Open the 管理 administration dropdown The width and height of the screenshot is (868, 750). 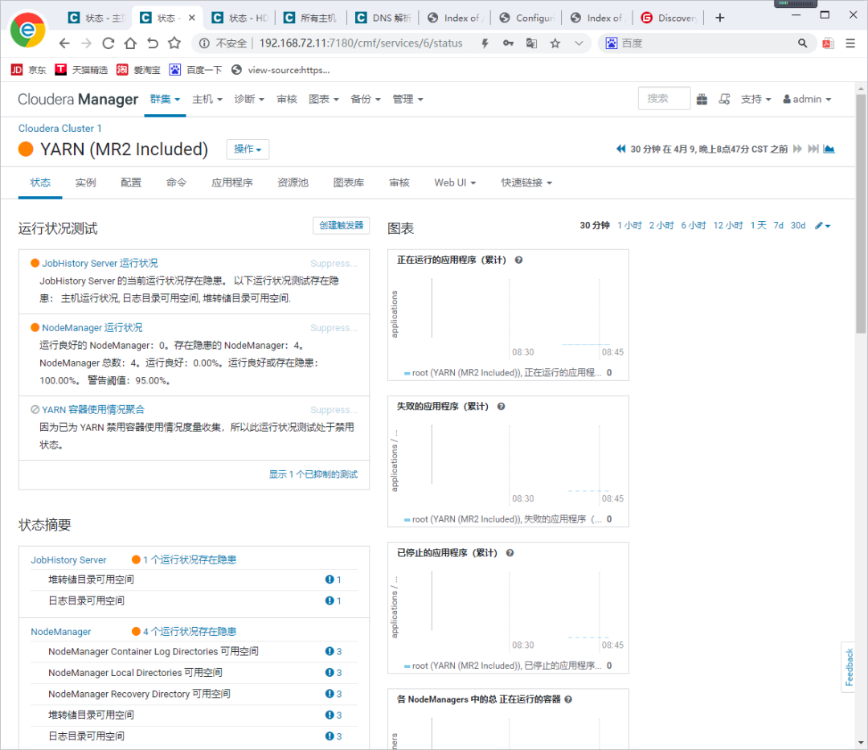point(408,99)
